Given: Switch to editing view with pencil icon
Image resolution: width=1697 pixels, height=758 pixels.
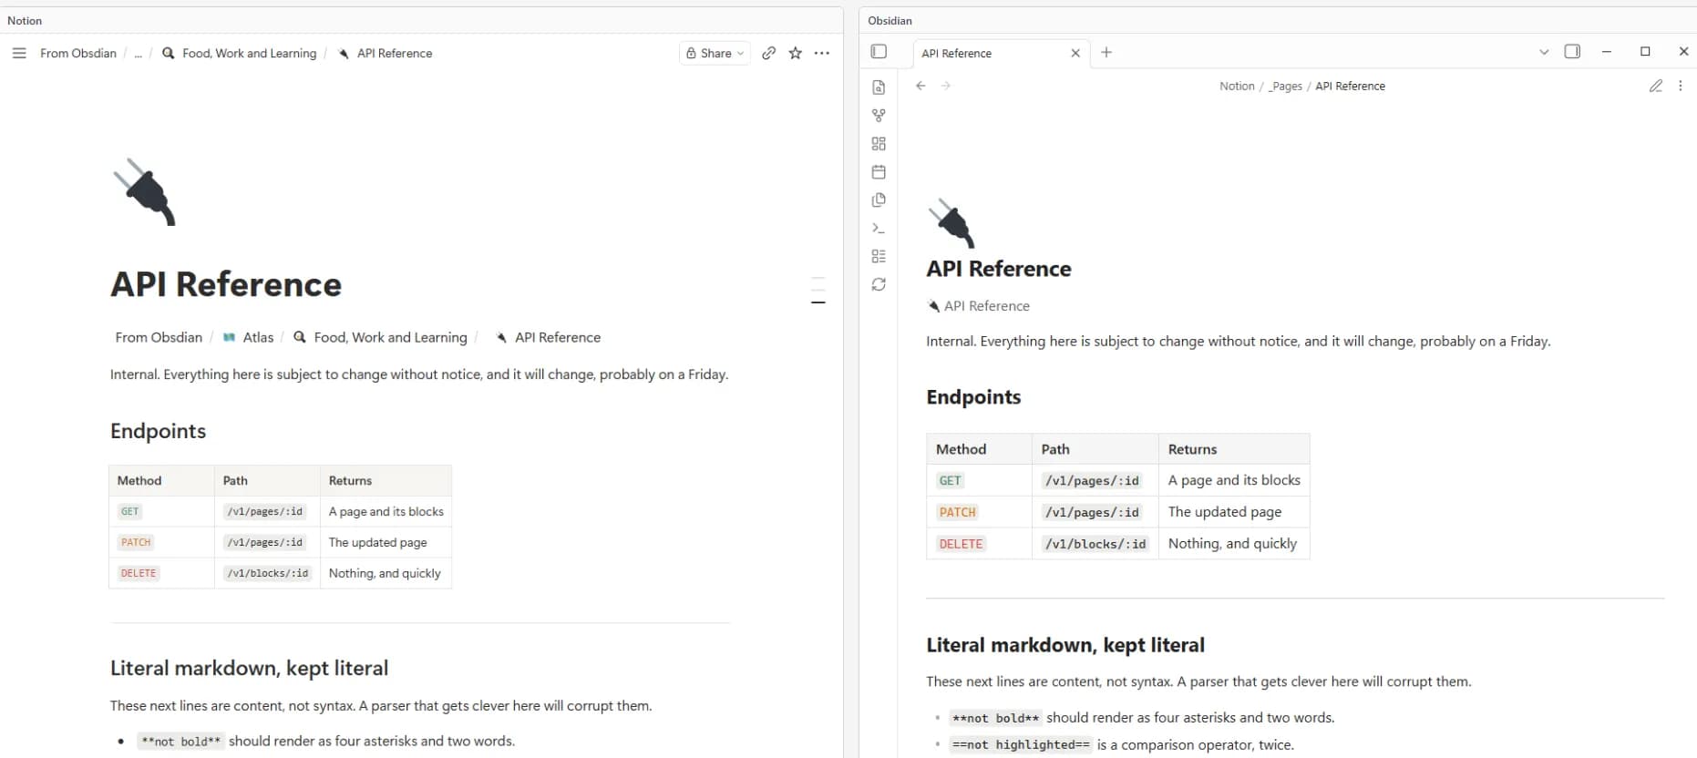Looking at the screenshot, I should tap(1656, 86).
